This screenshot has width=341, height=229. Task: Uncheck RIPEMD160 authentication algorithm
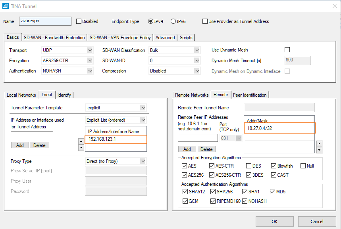[x=213, y=201]
